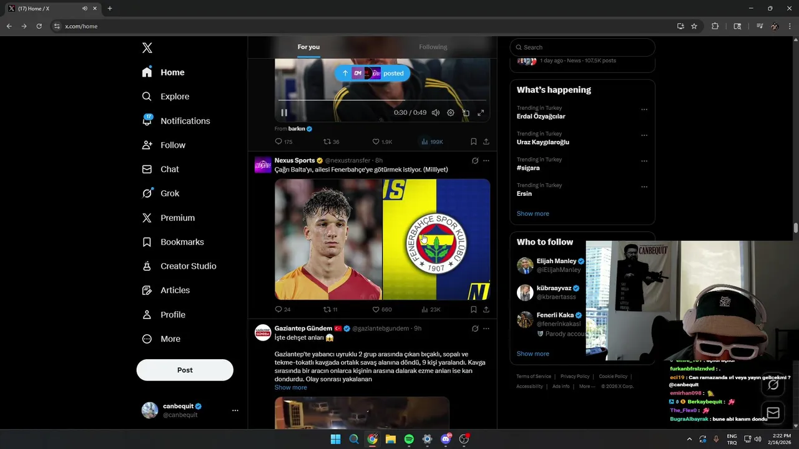Toggle video picture-in-picture mode

point(466,113)
